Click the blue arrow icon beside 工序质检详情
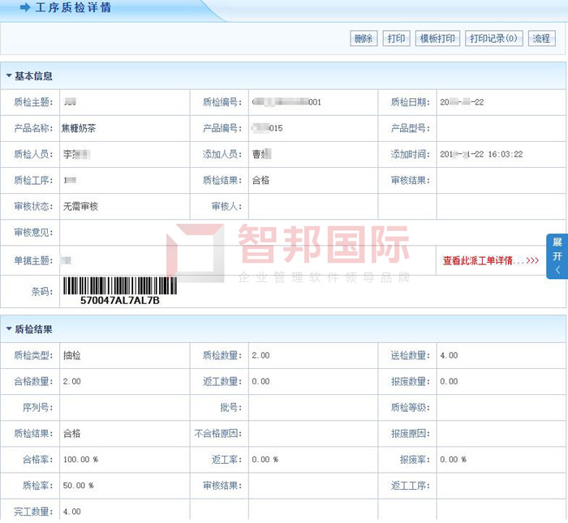Screen dimensions: 568x523 (24, 8)
